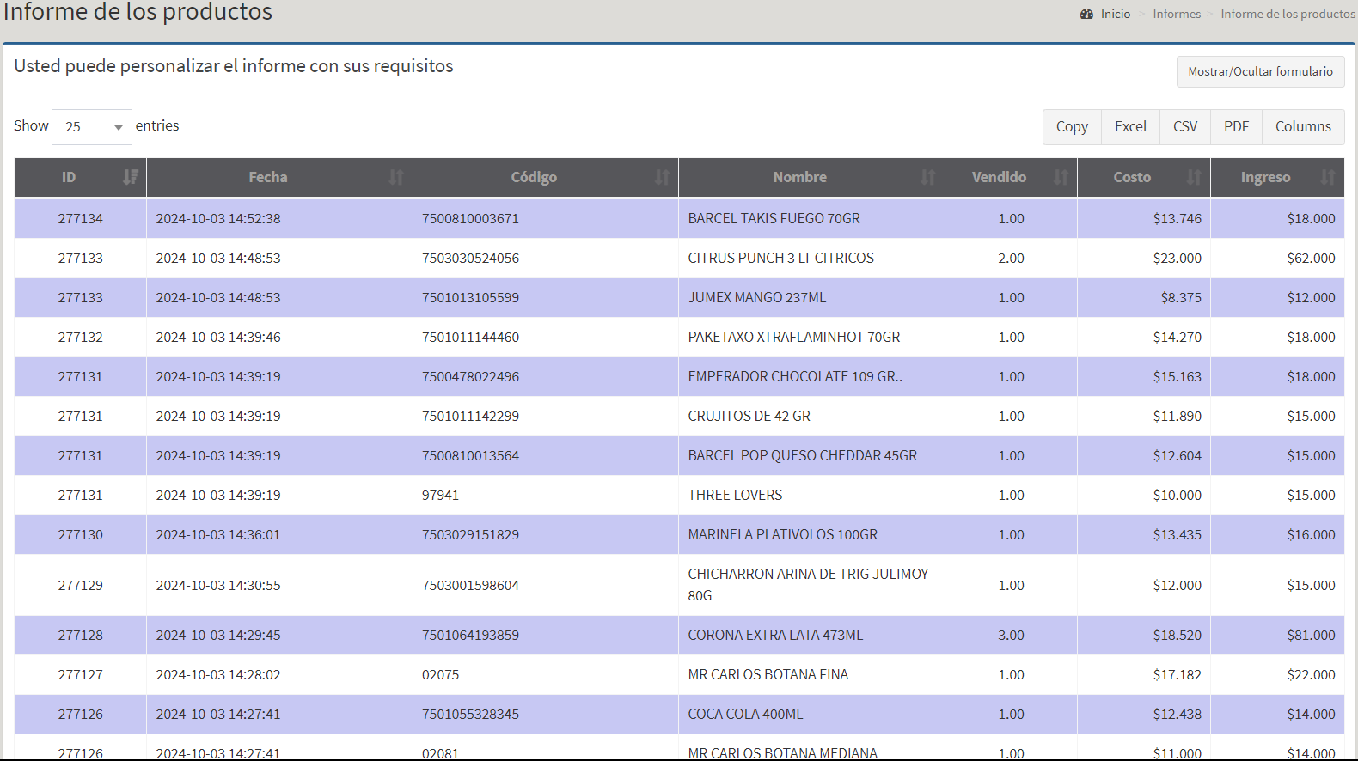Sort table by Fecha column arrows
This screenshot has height=761, width=1358.
pyautogui.click(x=395, y=177)
